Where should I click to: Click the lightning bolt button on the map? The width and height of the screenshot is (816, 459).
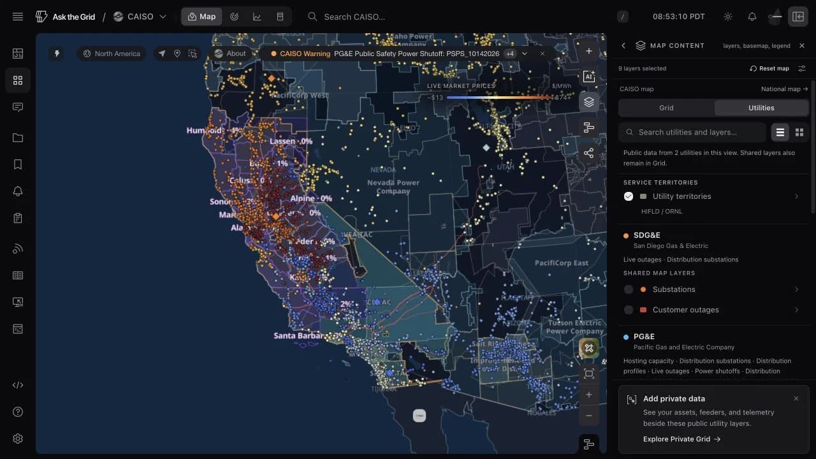pos(57,54)
